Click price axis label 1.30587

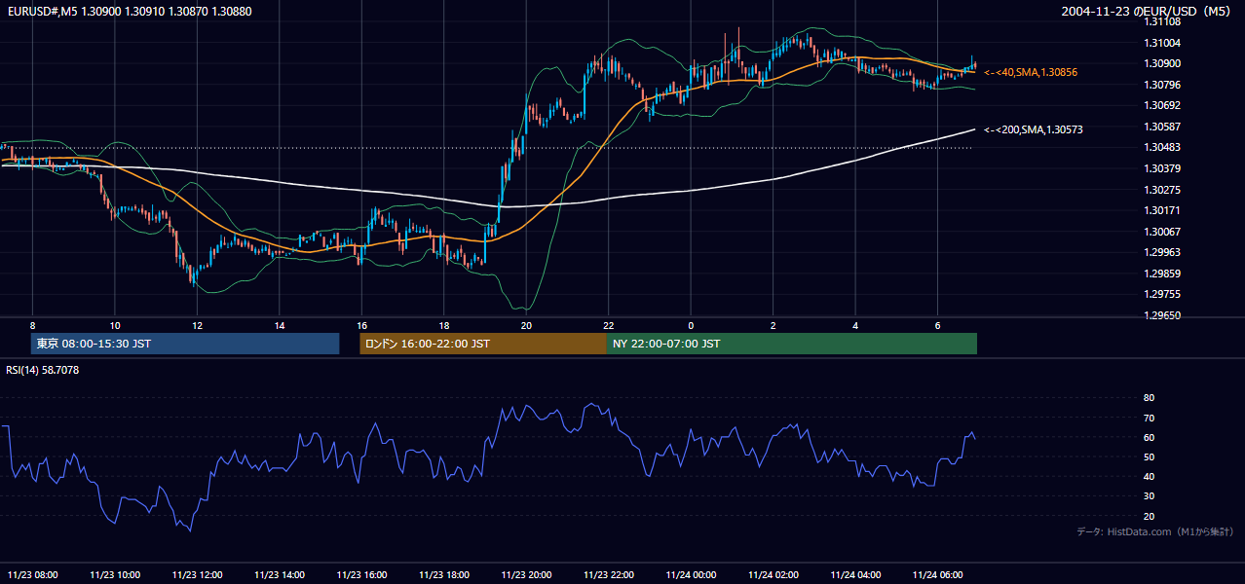click(1163, 127)
